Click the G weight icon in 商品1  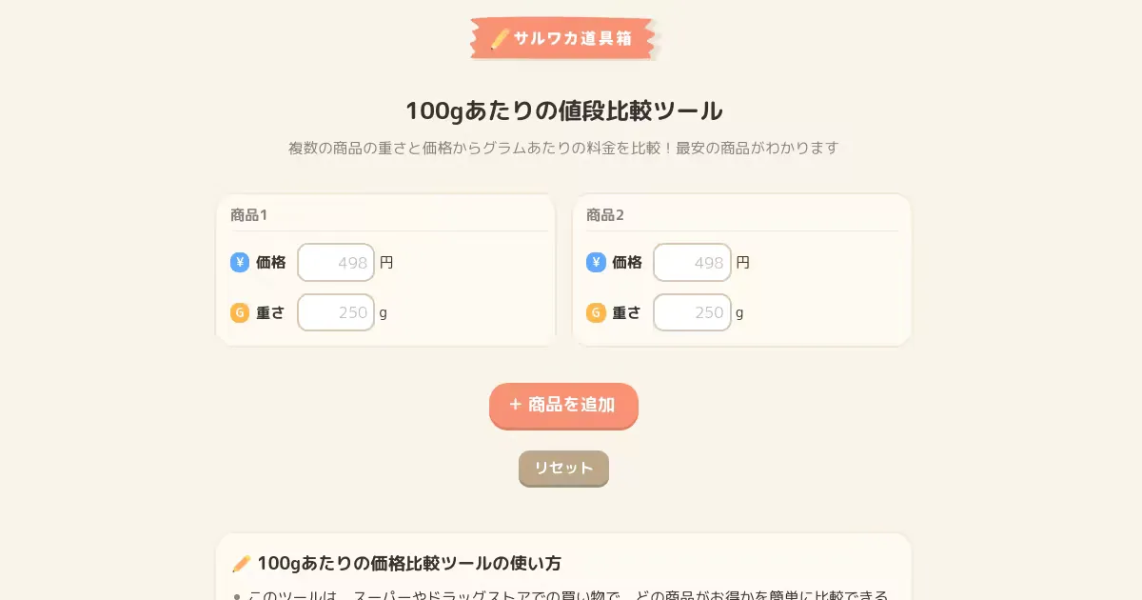click(x=240, y=312)
